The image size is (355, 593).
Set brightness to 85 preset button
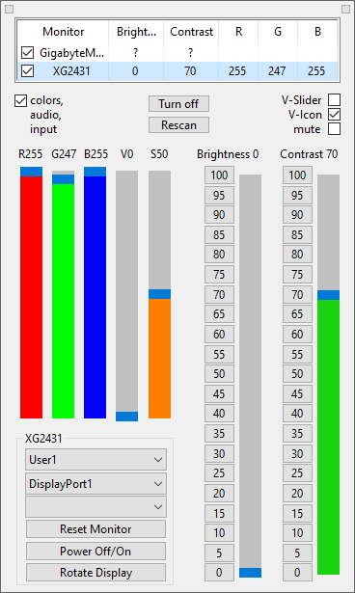click(219, 235)
